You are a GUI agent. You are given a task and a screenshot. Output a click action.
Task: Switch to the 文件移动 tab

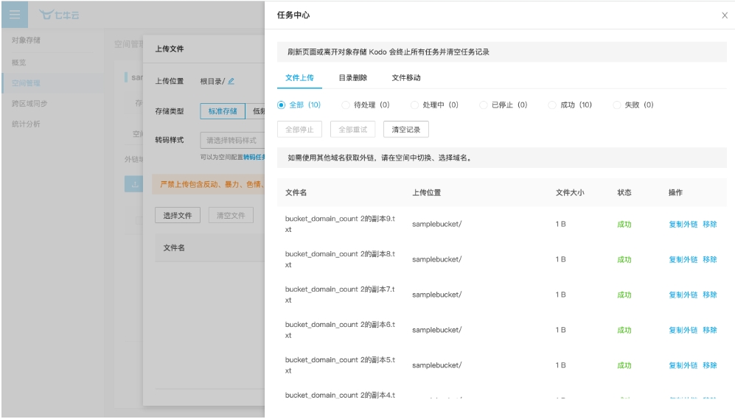[406, 78]
